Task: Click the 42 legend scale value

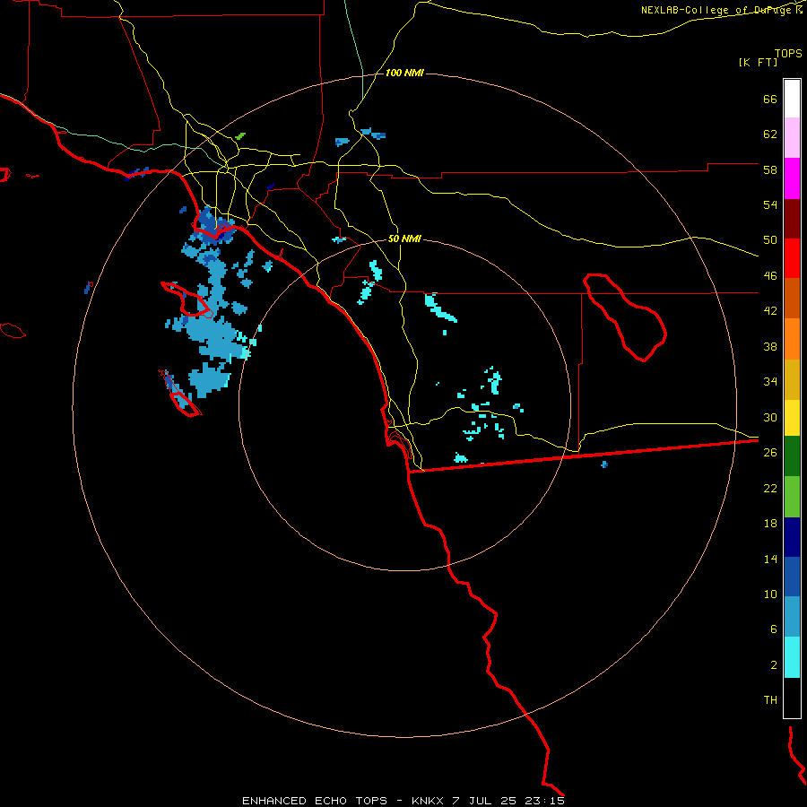Action: coord(769,311)
